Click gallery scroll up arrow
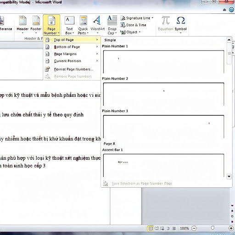Screen dimensions: 235x235 229,40
